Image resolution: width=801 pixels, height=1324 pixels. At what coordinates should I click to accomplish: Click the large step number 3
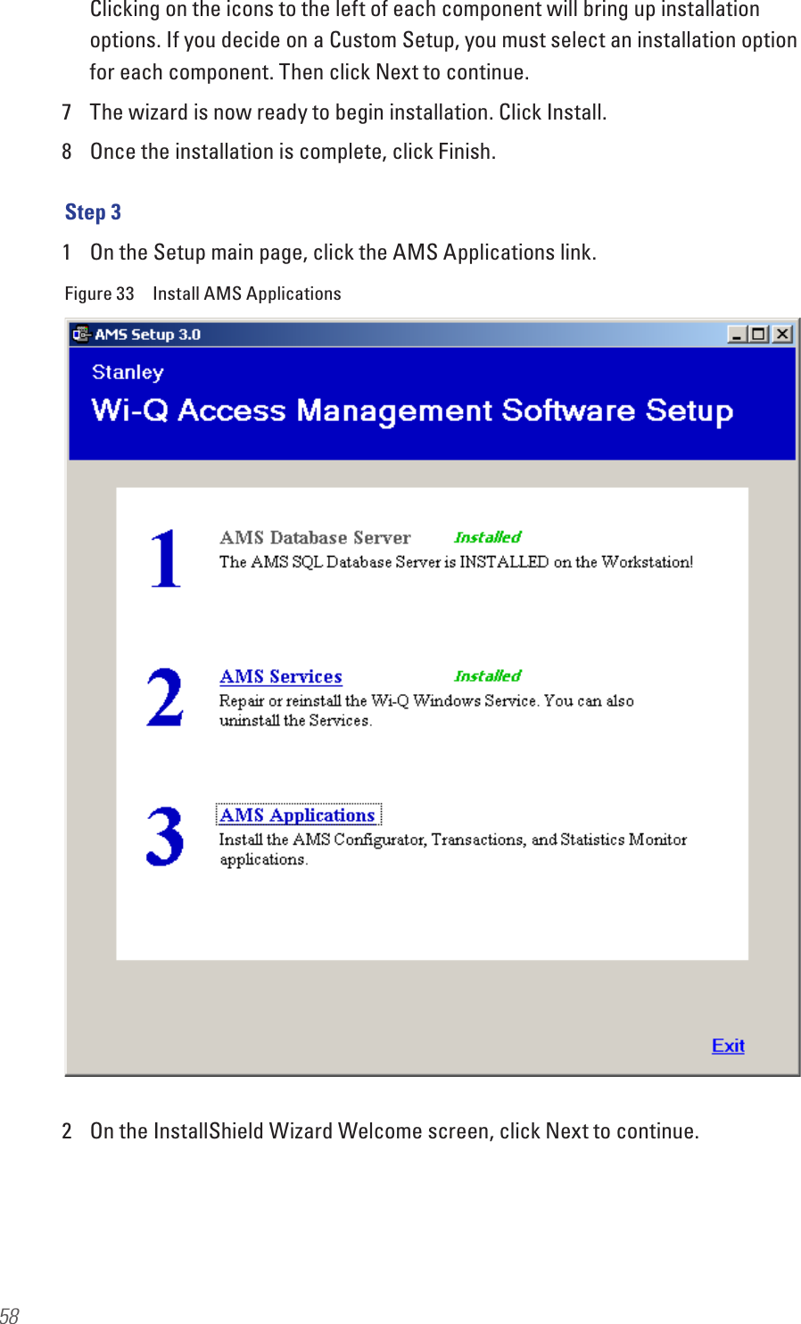click(x=165, y=836)
